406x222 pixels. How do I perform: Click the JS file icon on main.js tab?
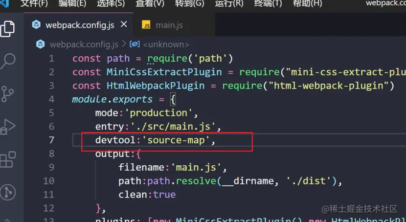[x=146, y=25]
